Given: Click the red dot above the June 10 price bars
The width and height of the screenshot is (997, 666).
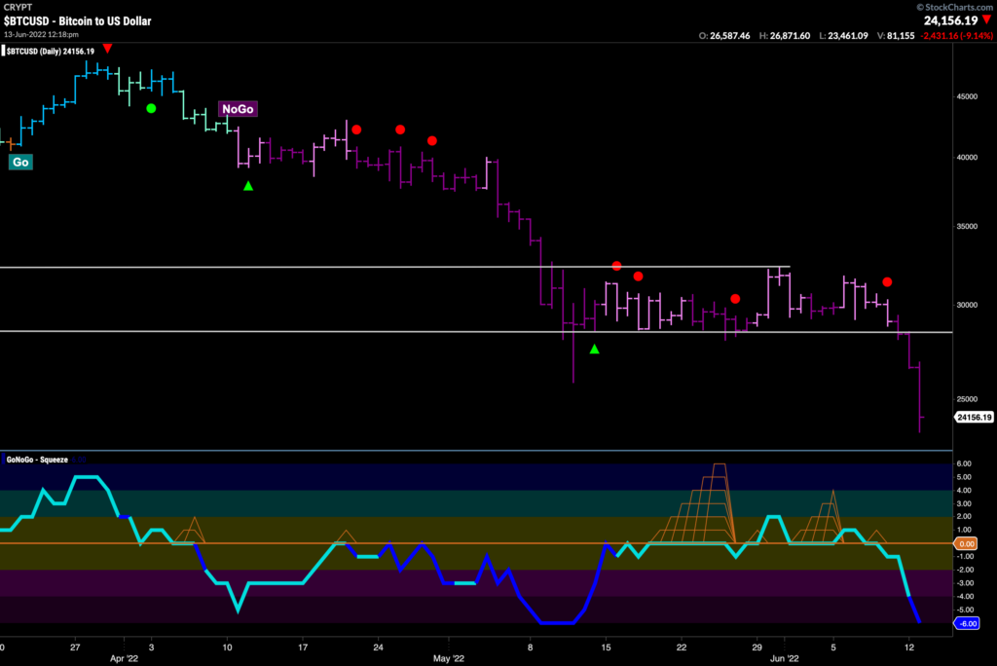Looking at the screenshot, I should point(887,281).
